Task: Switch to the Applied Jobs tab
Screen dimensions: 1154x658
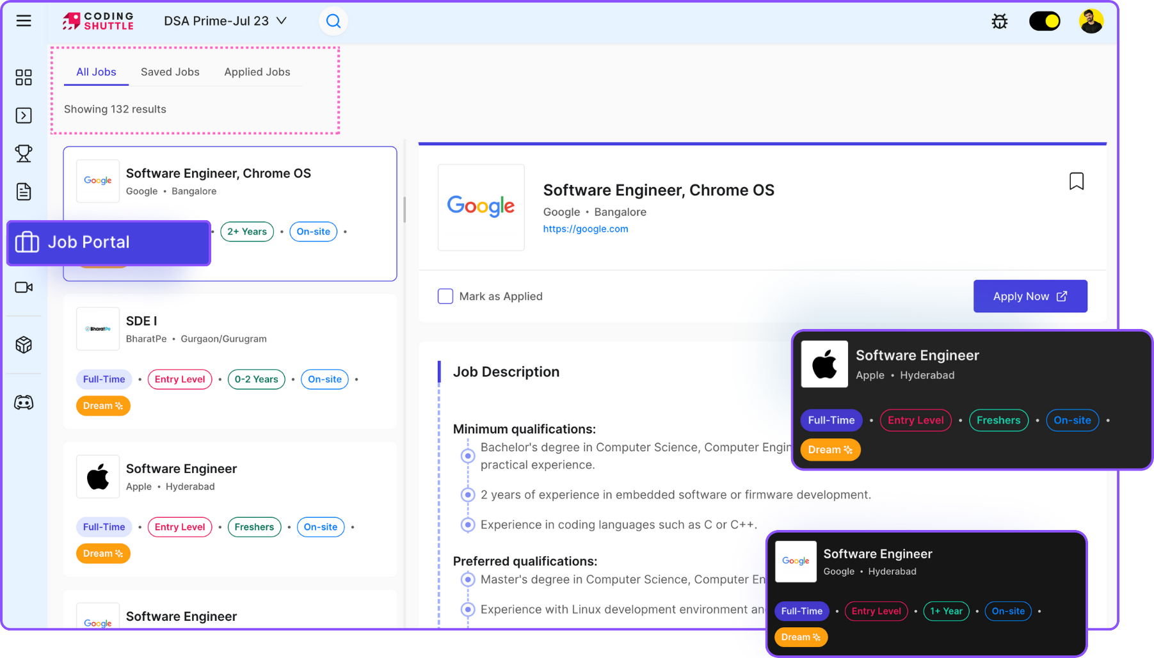Action: [257, 72]
